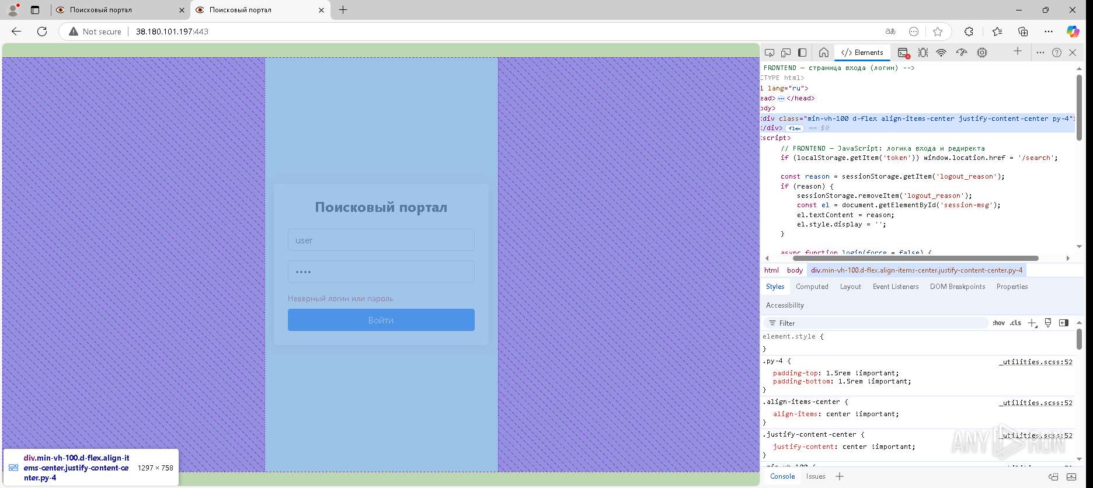The image size is (1093, 488).
Task: Add more tools with the toolbar plus
Action: [x=1018, y=51]
